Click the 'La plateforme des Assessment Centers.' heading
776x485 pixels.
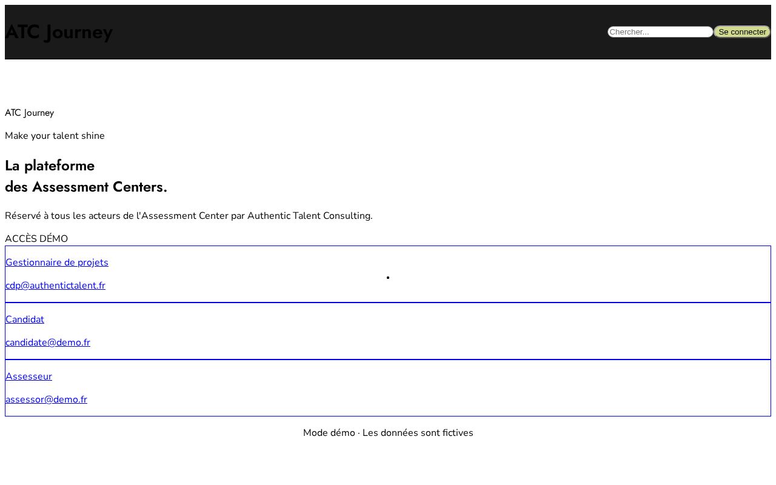(x=86, y=176)
